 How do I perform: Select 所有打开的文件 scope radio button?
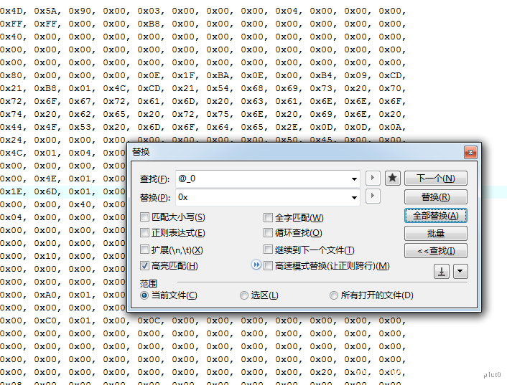point(334,295)
